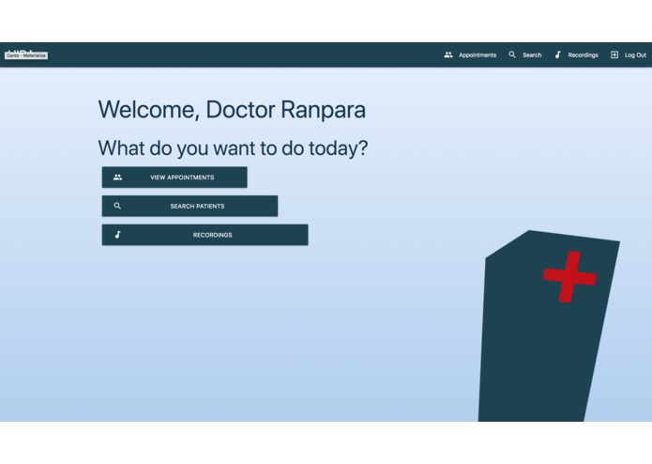This screenshot has width=652, height=464.
Task: Open Recordings from the top navigation
Action: pyautogui.click(x=583, y=54)
